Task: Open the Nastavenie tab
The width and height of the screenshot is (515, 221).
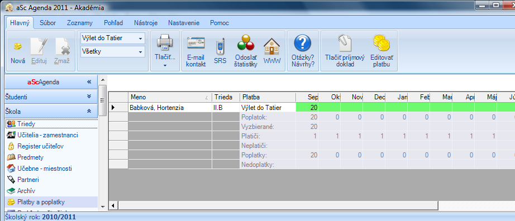Action: [x=184, y=23]
